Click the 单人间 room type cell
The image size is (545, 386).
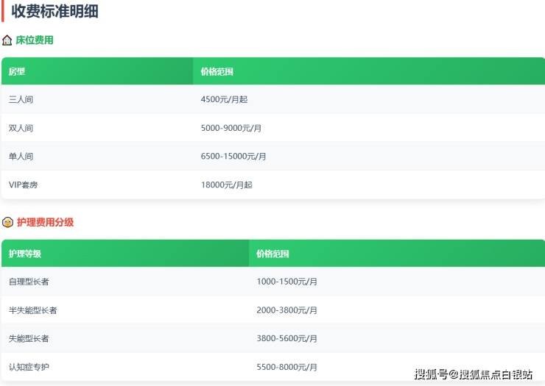pos(21,157)
